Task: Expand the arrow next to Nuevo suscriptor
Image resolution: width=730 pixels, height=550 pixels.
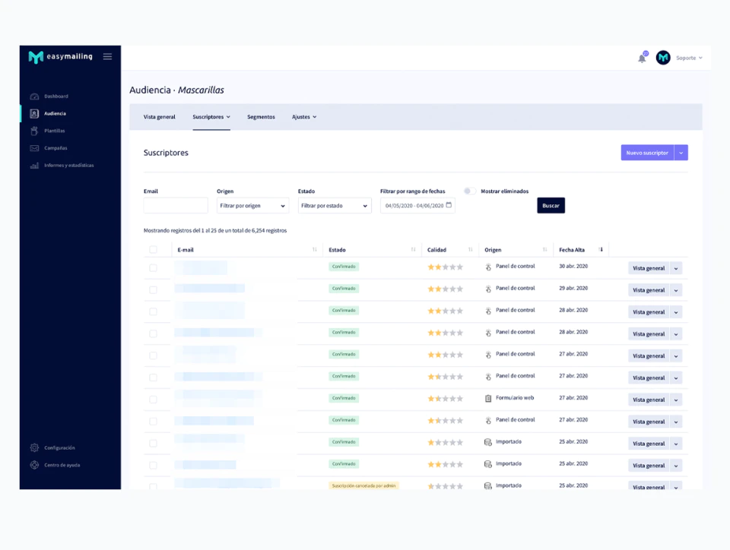Action: pyautogui.click(x=681, y=153)
